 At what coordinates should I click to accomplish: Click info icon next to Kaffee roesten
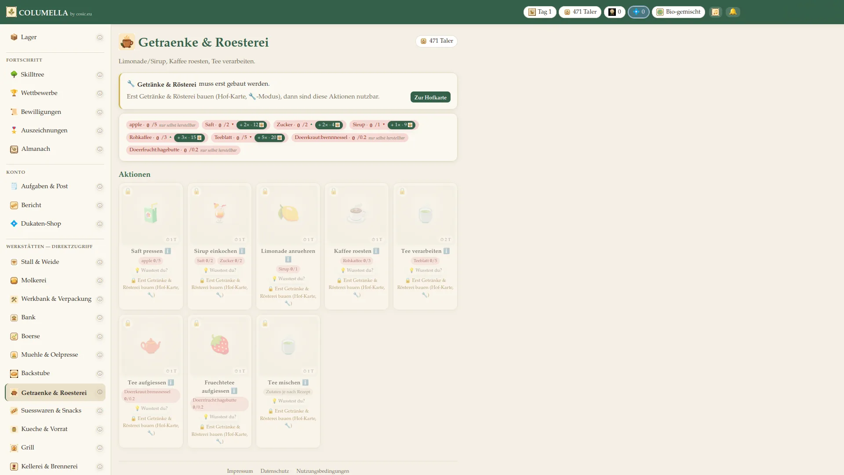point(376,251)
